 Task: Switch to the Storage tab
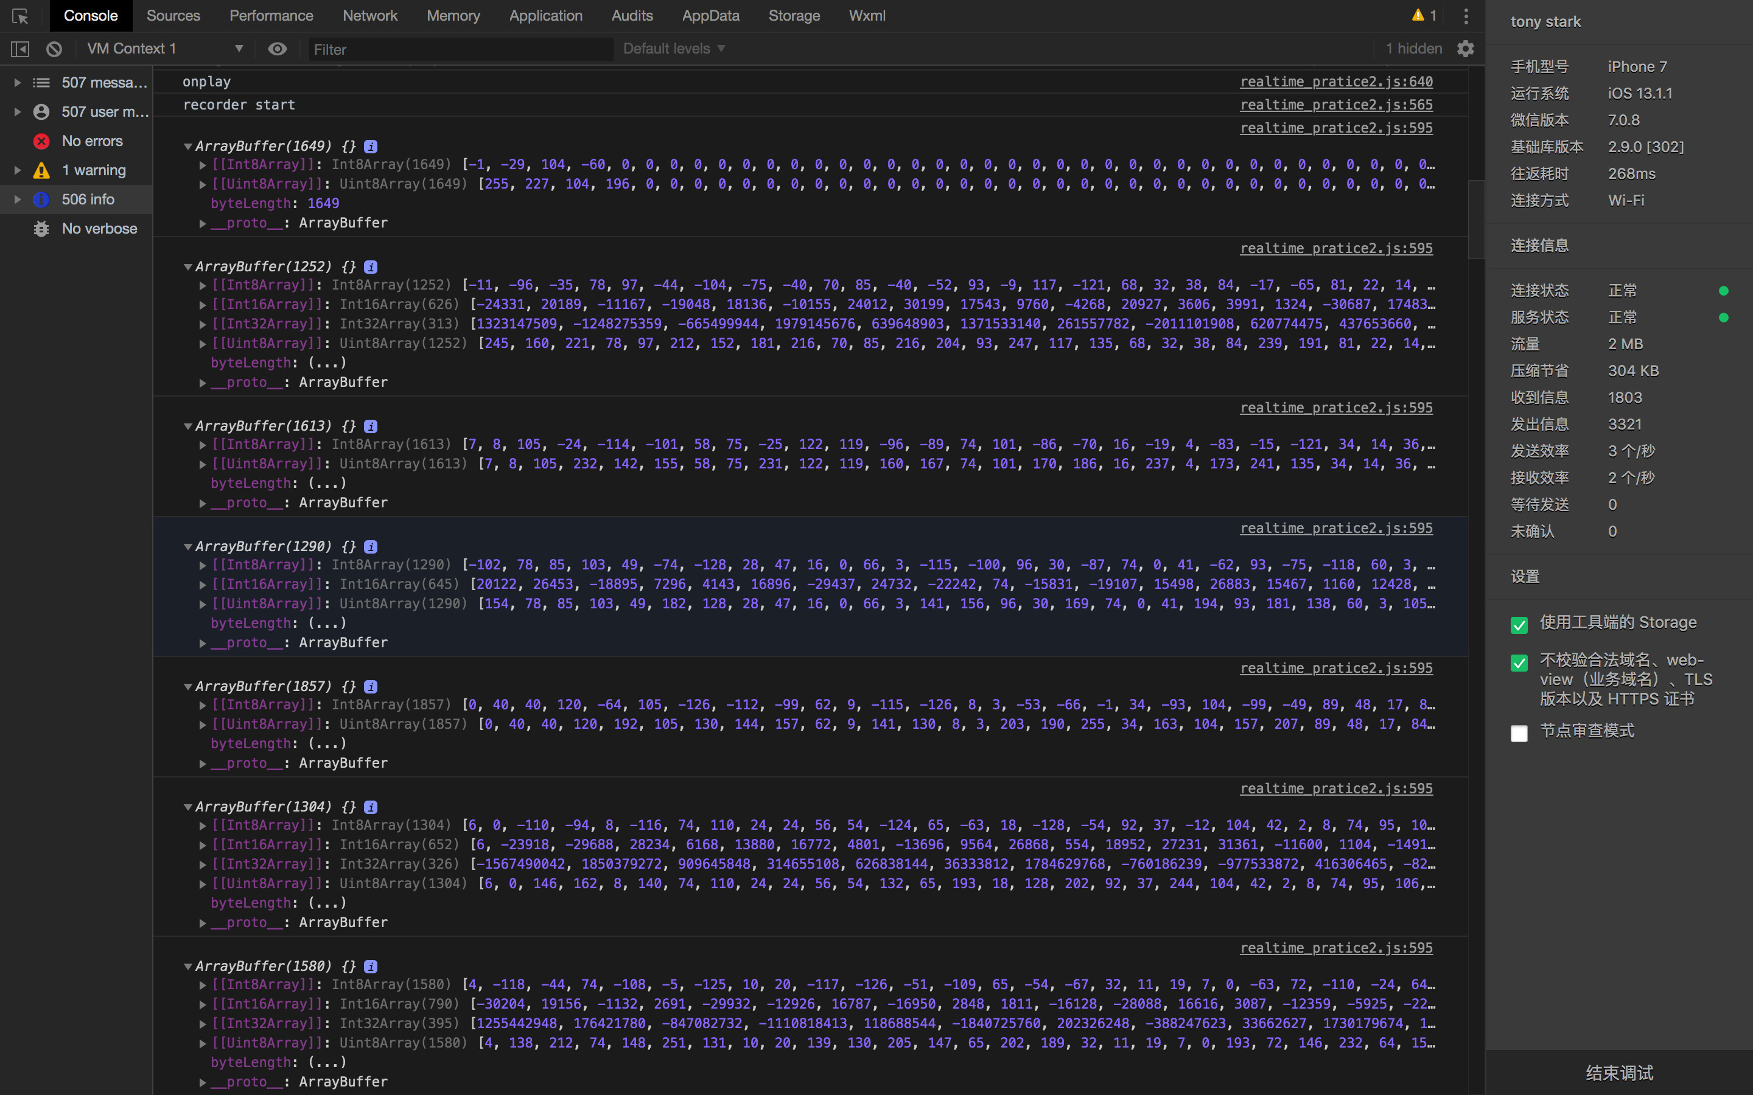click(794, 15)
